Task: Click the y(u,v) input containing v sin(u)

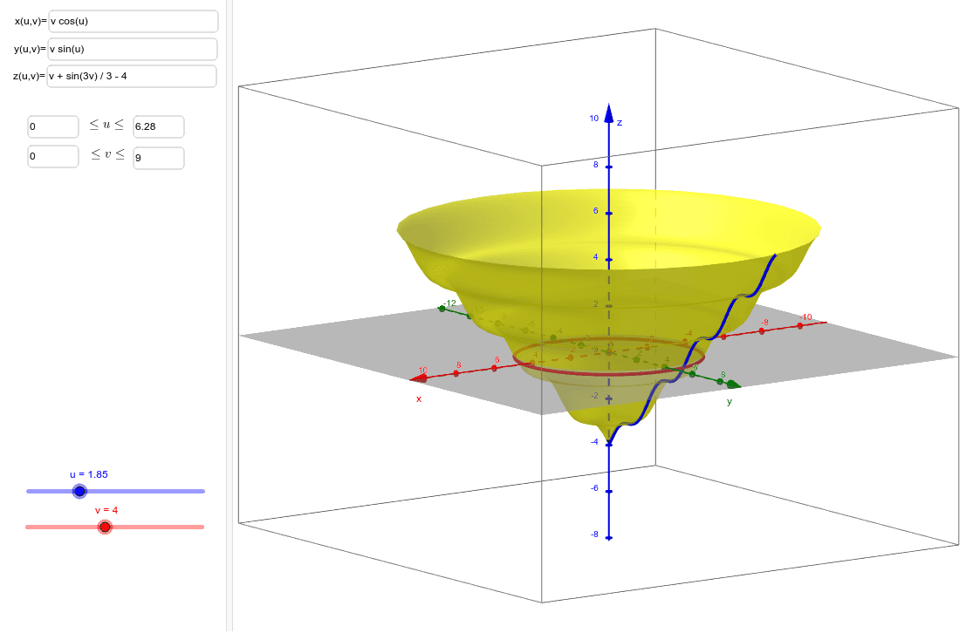Action: click(x=133, y=49)
